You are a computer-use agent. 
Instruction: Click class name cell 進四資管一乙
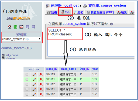(68, 84)
